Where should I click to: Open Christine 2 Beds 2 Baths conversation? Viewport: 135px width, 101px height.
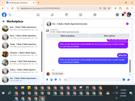click(20, 54)
